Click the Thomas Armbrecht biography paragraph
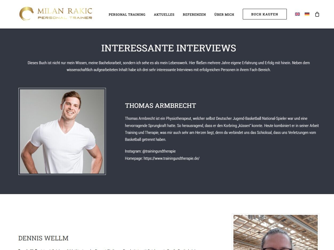The width and height of the screenshot is (334, 250). tap(222, 129)
